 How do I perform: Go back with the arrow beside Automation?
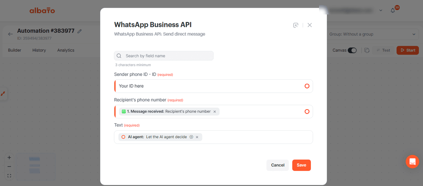(x=10, y=34)
